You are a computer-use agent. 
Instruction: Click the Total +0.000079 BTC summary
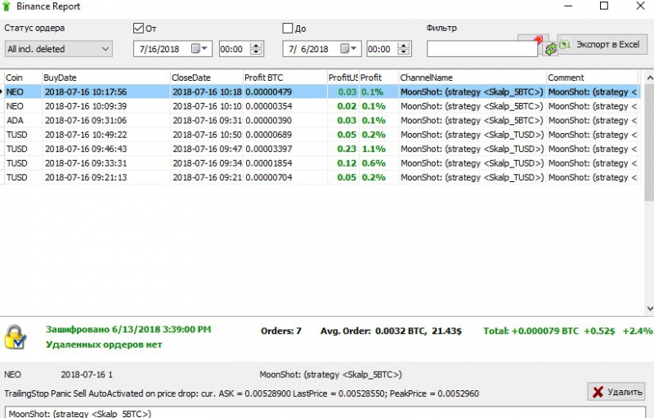pos(567,331)
